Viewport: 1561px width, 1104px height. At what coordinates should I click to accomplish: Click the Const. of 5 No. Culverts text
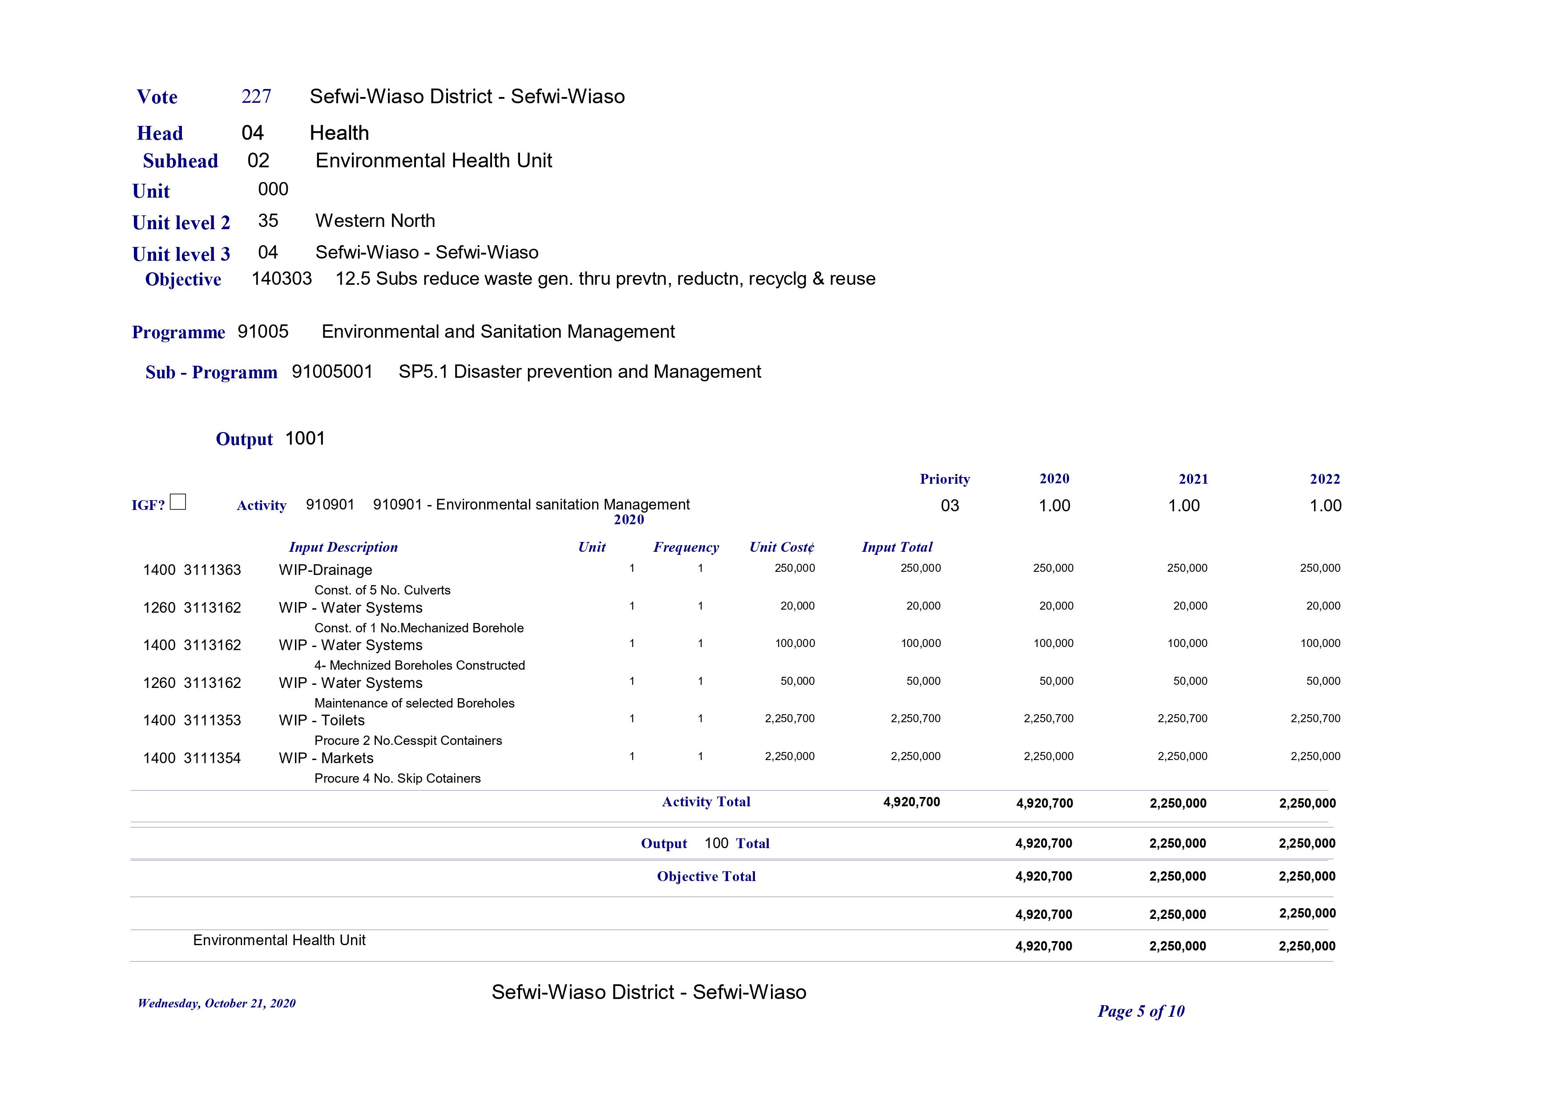point(382,590)
